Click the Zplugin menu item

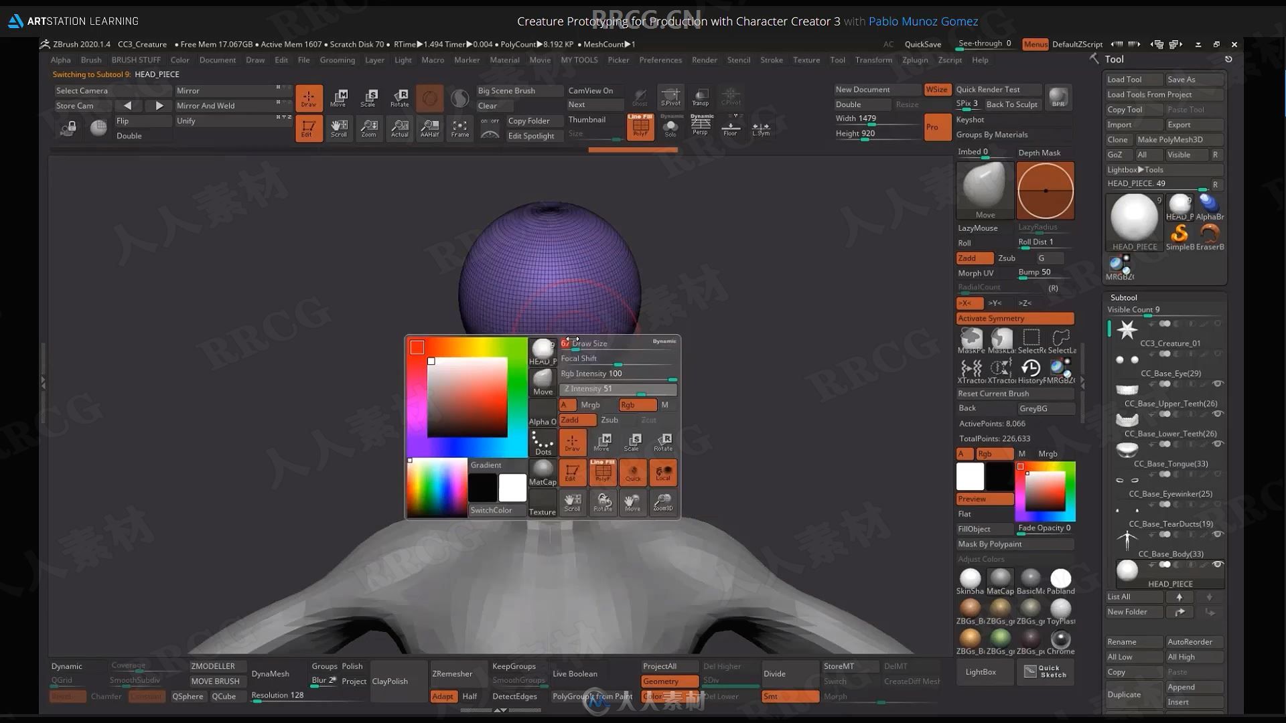pyautogui.click(x=915, y=59)
